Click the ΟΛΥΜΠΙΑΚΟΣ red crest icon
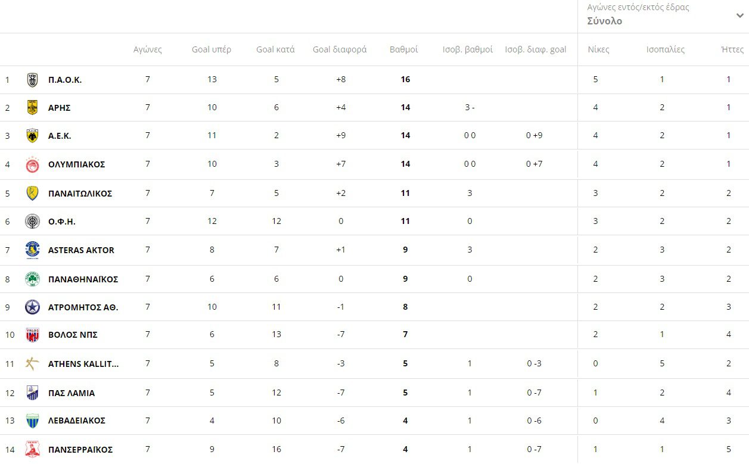The image size is (749, 464). (33, 164)
